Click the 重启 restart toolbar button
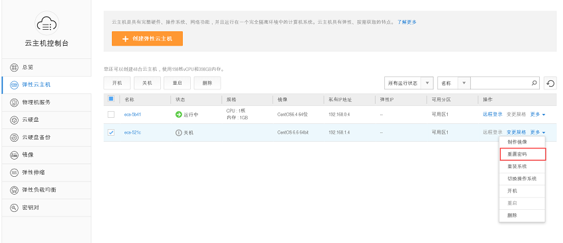The width and height of the screenshot is (563, 243). [177, 83]
